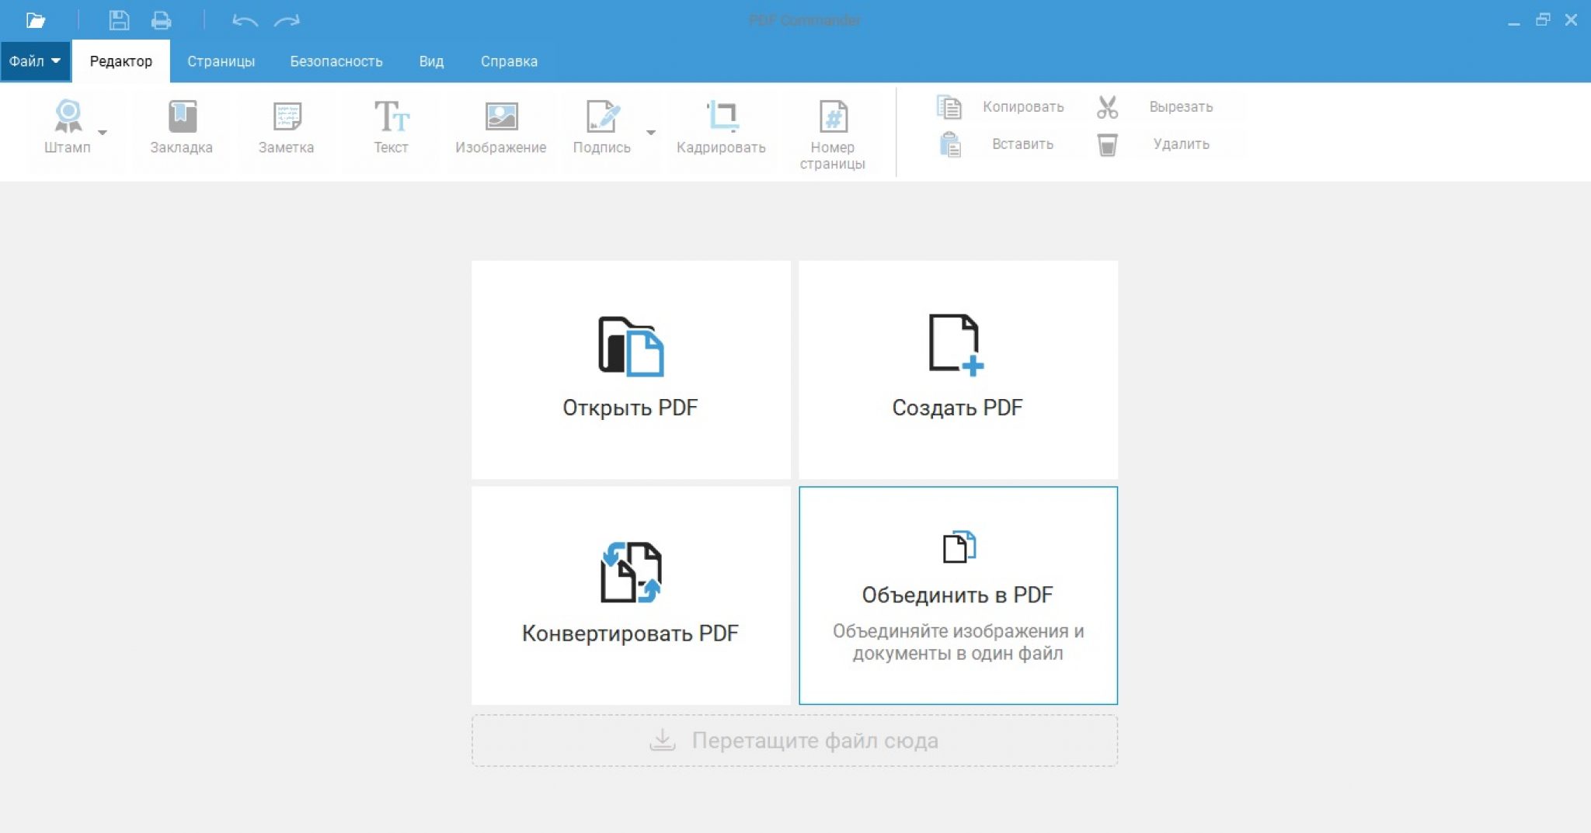This screenshot has height=833, width=1591.
Task: Expand the Штамп dropdown arrow
Action: click(103, 132)
